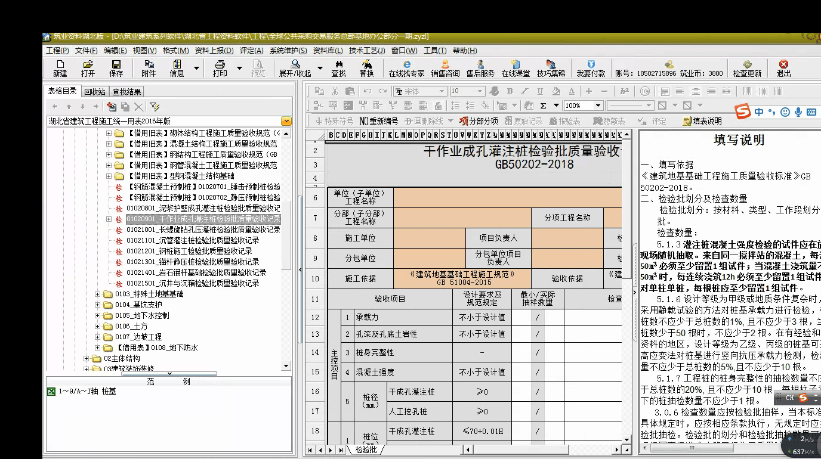Click the 打印 (Print) icon

pyautogui.click(x=220, y=68)
